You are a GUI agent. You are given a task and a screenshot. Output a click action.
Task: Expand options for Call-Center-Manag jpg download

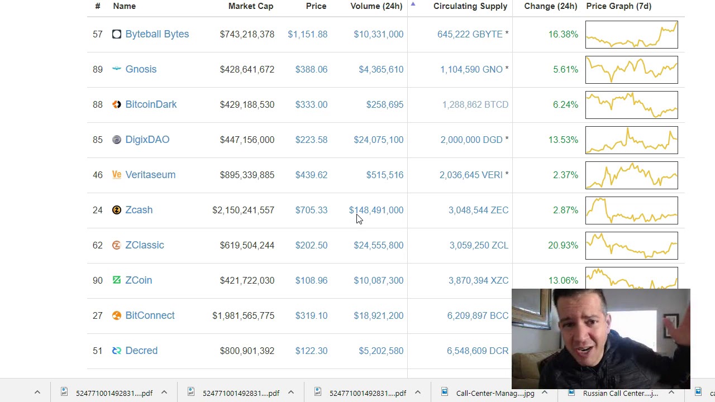544,393
